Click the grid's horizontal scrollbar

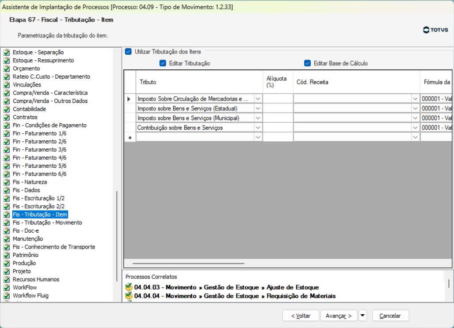coord(188,264)
